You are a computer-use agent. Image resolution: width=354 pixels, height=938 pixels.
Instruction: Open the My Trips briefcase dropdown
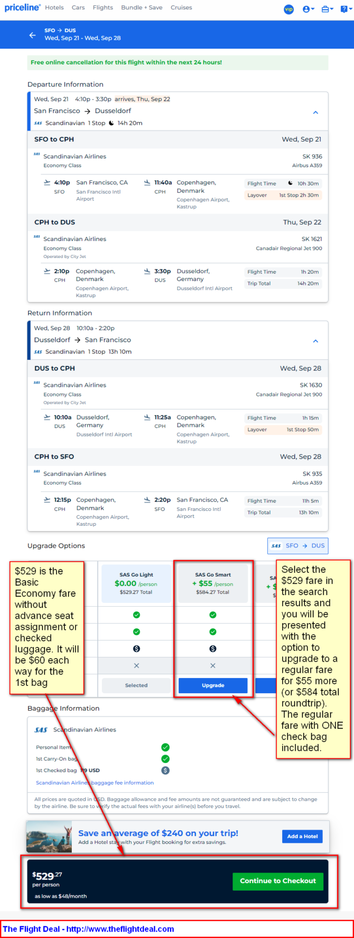[328, 9]
